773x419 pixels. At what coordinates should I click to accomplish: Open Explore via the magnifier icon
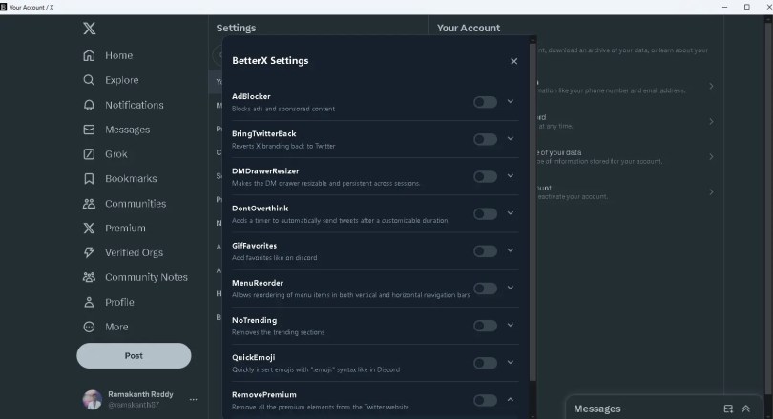click(89, 80)
